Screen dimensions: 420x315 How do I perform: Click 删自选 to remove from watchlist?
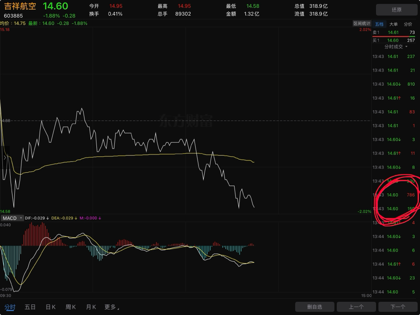[x=315, y=307]
